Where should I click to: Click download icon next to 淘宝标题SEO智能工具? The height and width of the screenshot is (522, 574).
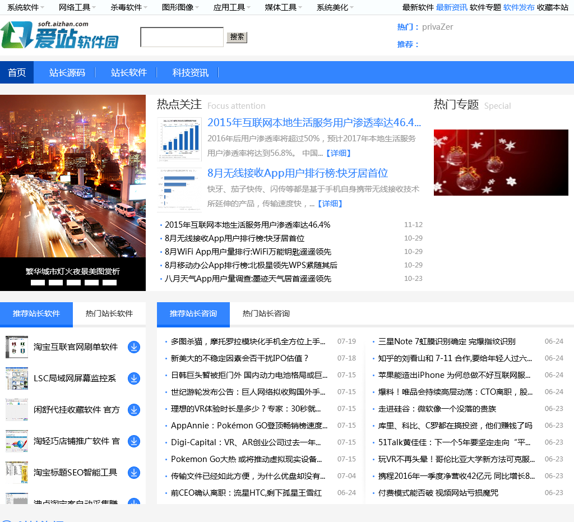coord(134,473)
